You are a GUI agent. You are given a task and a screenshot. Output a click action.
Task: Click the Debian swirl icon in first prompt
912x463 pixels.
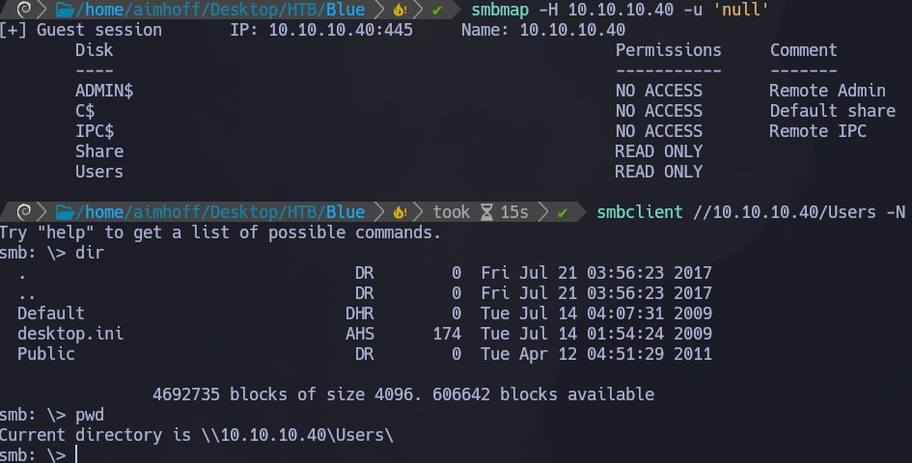click(x=24, y=10)
